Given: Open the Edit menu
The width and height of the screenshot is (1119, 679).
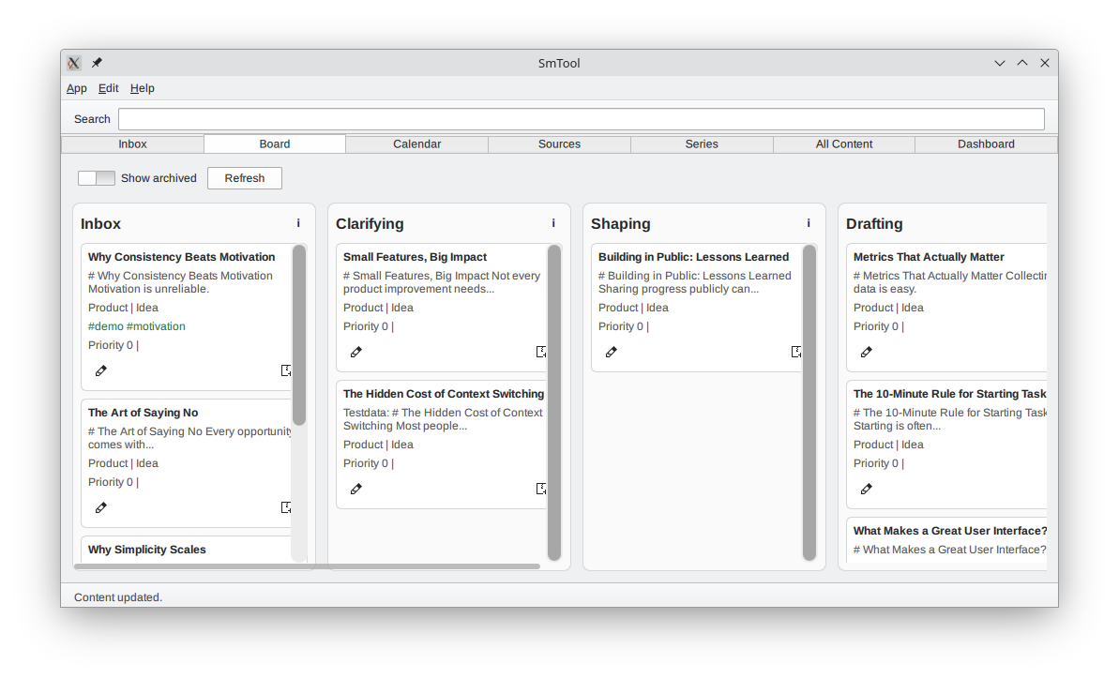Looking at the screenshot, I should click(109, 88).
